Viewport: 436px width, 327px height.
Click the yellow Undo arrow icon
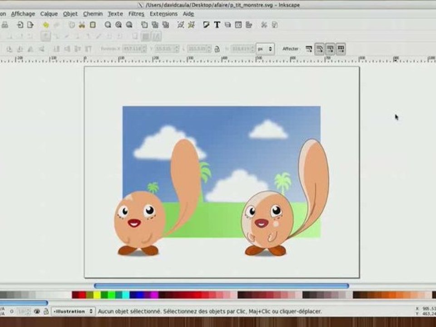(46, 25)
